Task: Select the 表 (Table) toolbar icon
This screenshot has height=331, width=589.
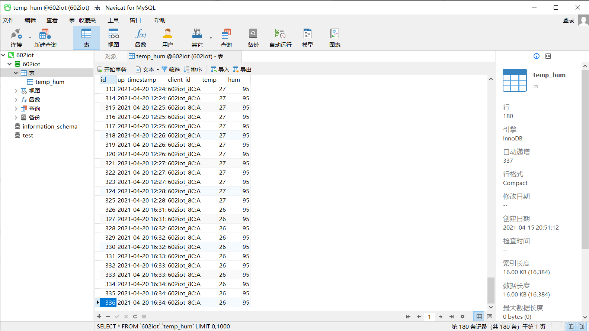Action: click(86, 38)
